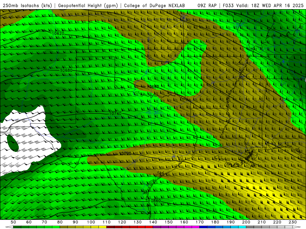Click the 200 label on the color scale
Viewport: 306px width, 229px height.
point(246,222)
